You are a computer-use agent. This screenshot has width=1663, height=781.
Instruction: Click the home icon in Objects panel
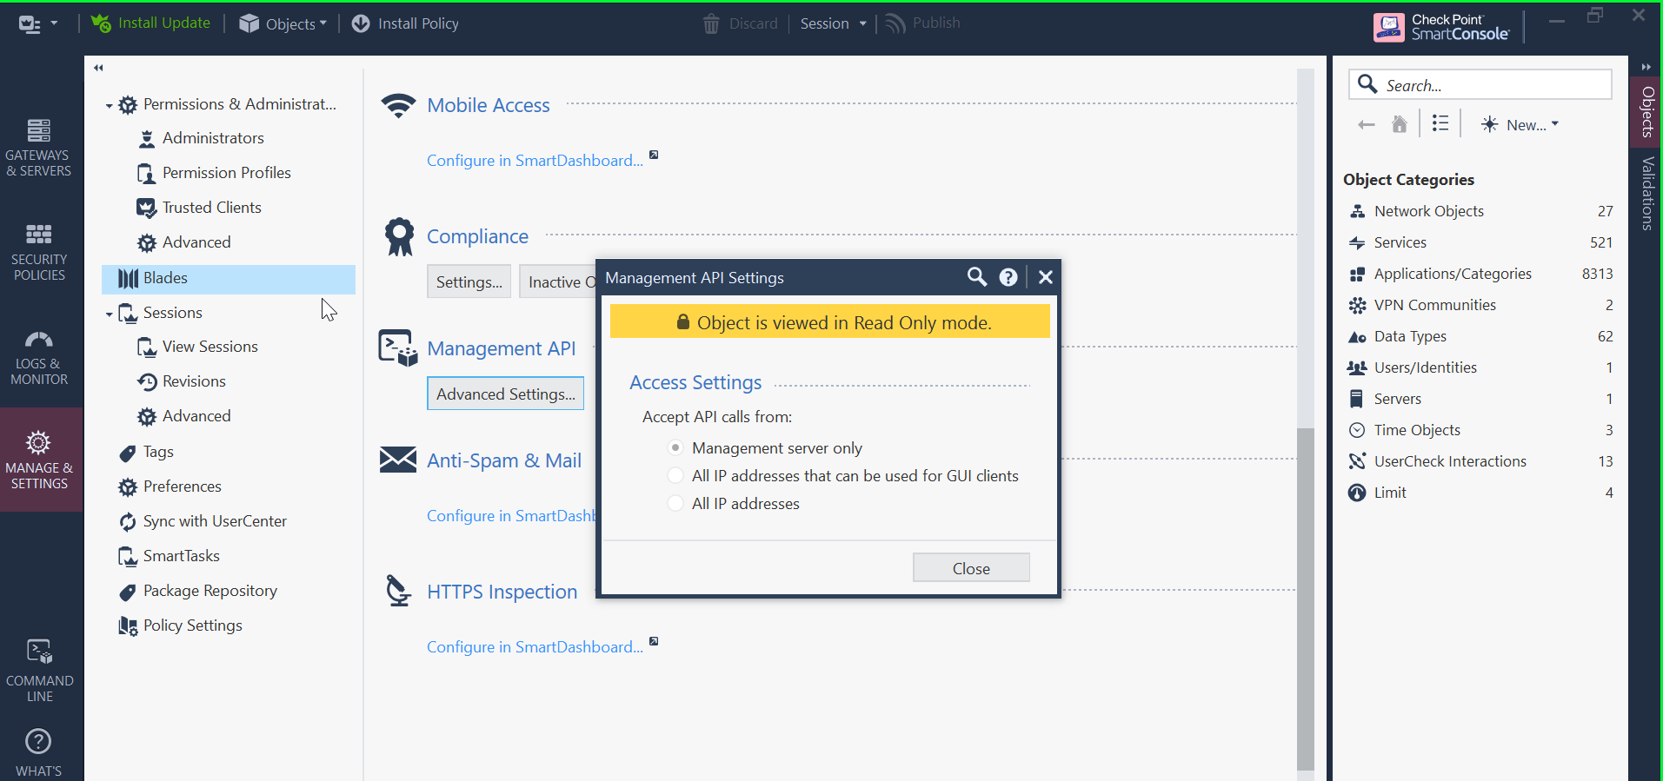1400,124
